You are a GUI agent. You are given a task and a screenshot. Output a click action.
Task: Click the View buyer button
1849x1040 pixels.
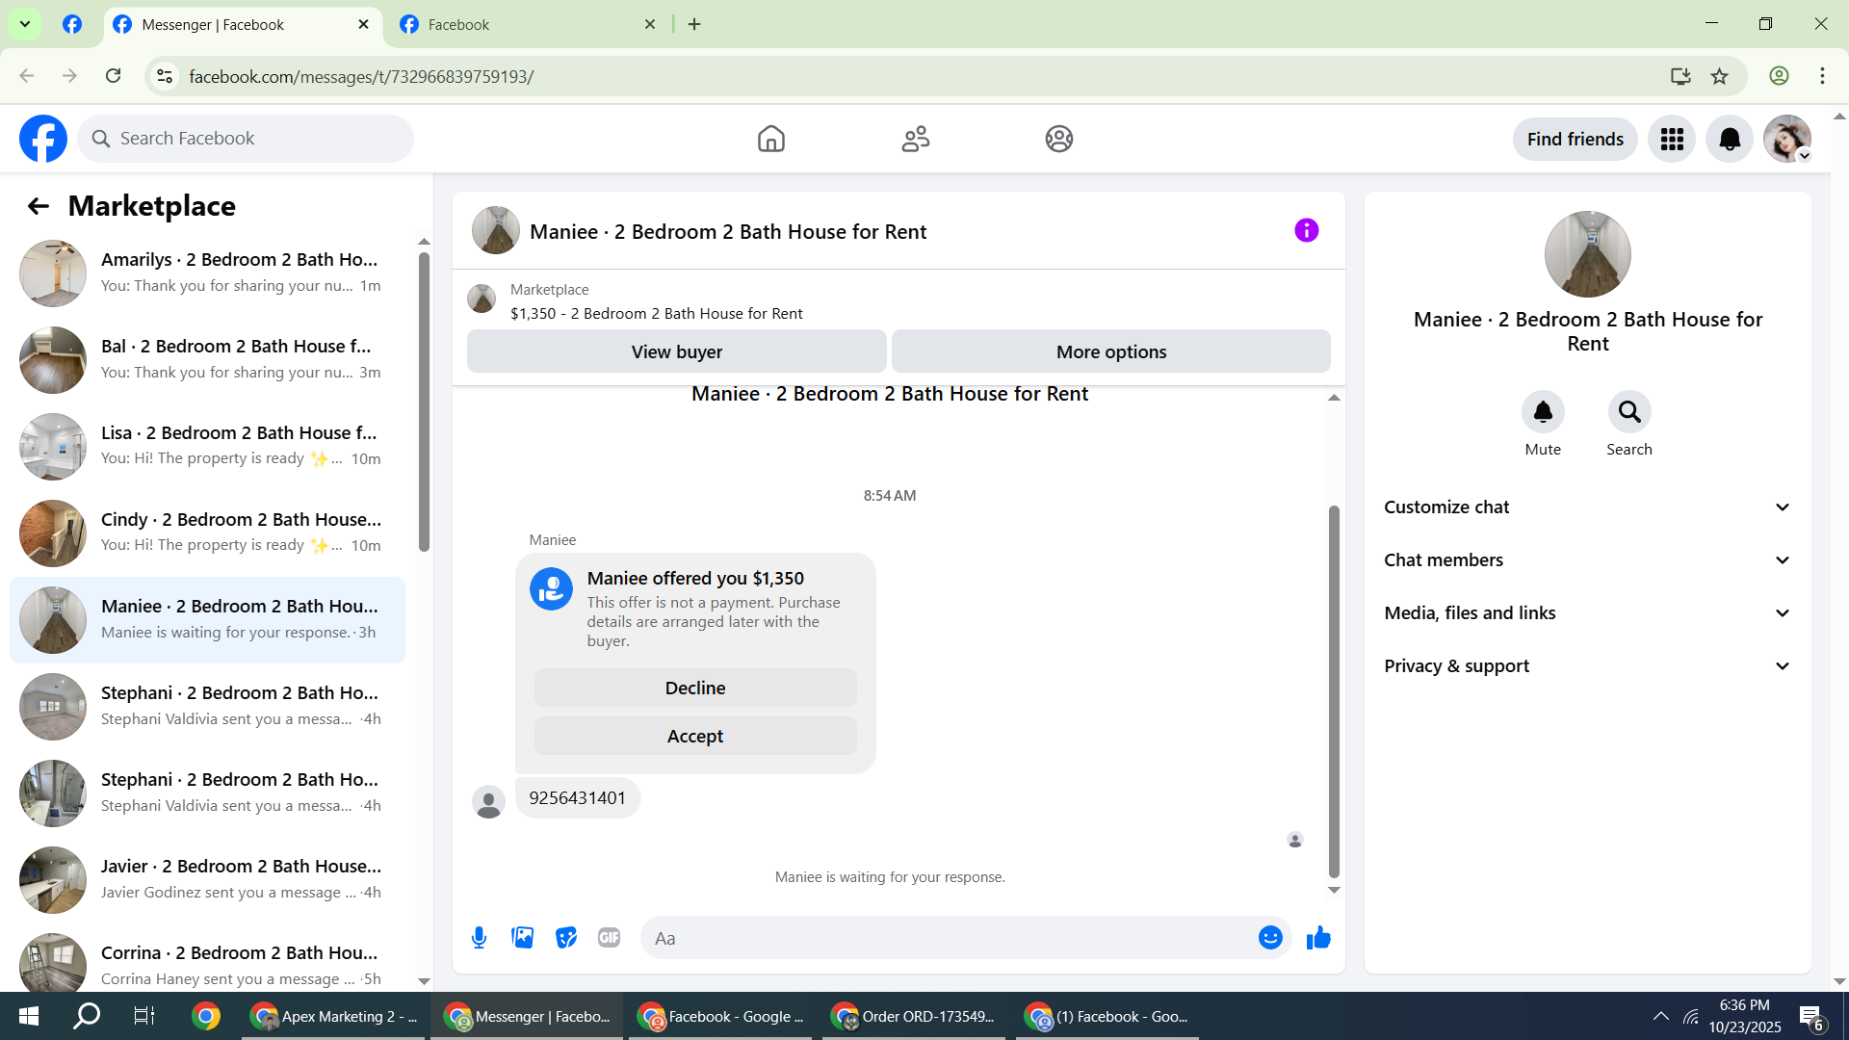point(676,352)
